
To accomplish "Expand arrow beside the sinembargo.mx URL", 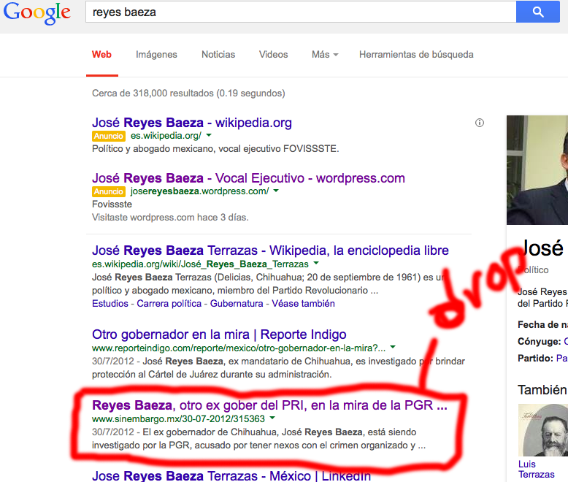I will point(272,418).
